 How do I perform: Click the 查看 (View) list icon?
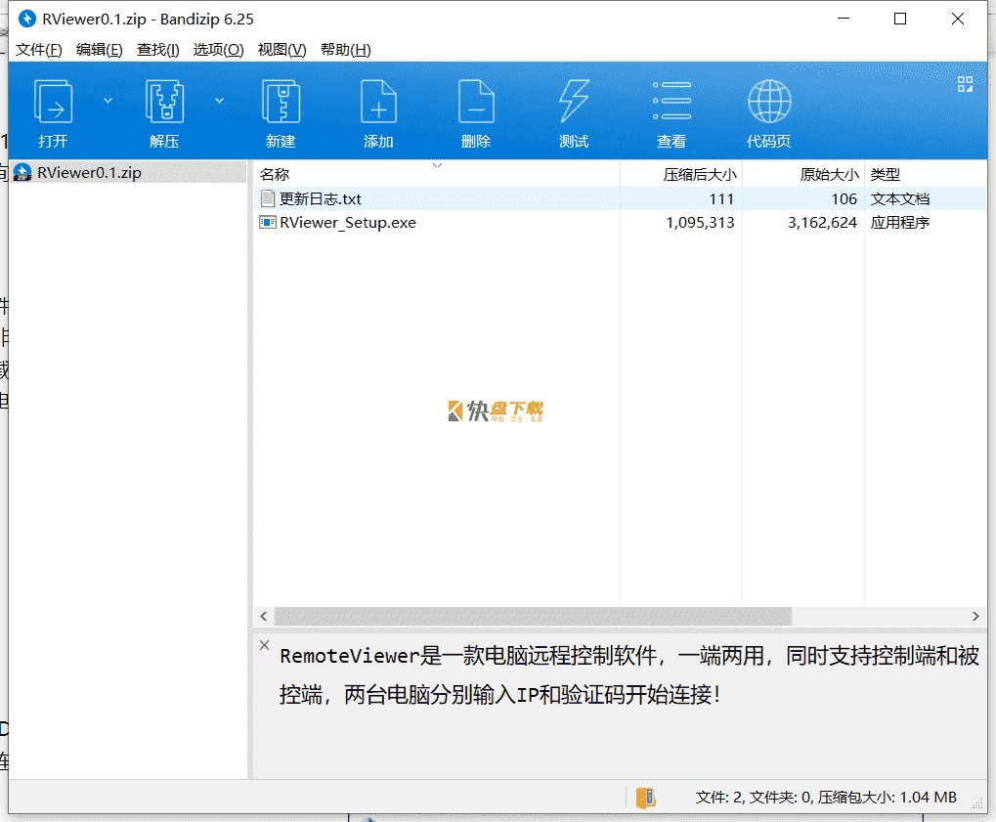pyautogui.click(x=672, y=101)
